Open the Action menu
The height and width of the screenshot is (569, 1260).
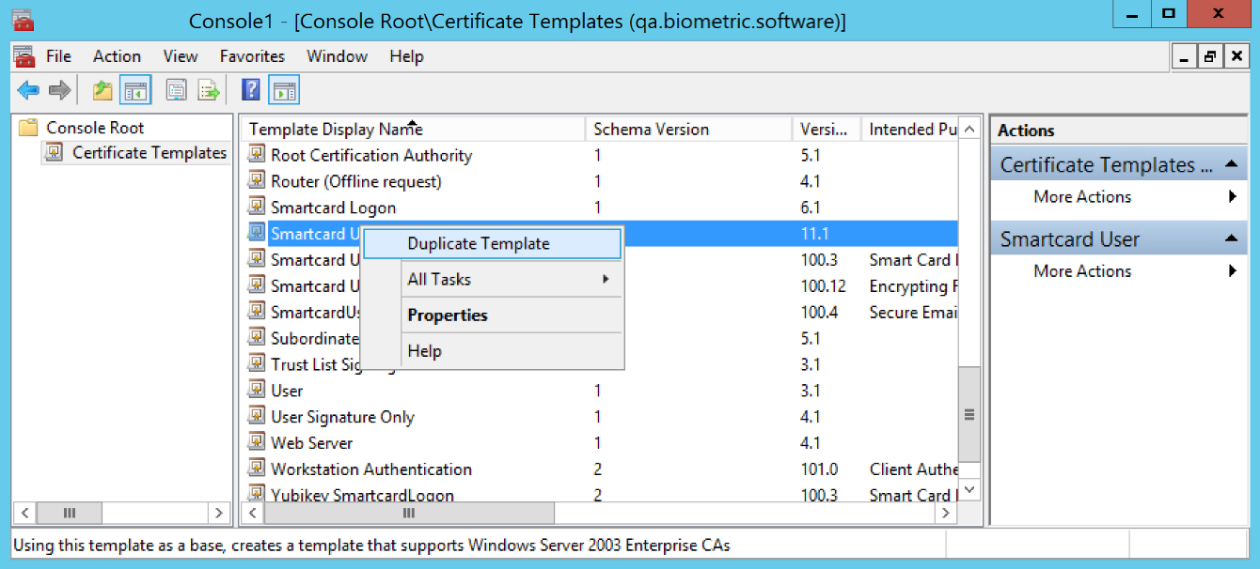click(117, 56)
